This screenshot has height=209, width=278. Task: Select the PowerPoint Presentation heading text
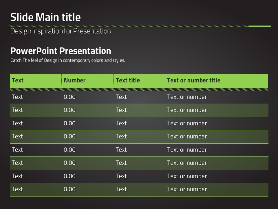61,51
